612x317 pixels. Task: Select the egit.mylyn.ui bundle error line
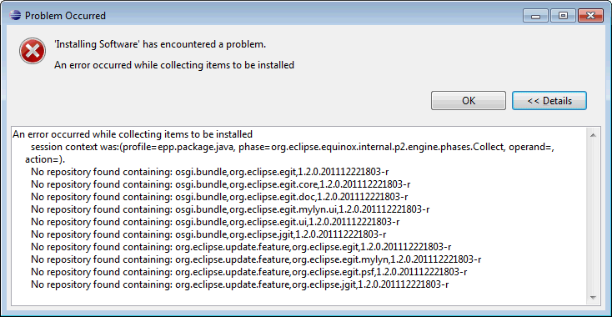point(230,209)
